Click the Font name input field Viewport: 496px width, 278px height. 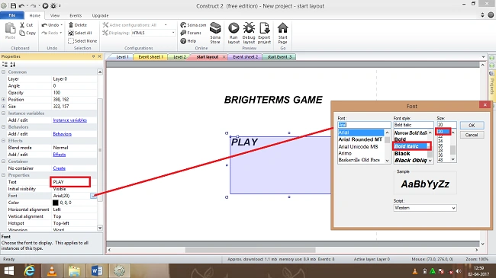tap(364, 125)
